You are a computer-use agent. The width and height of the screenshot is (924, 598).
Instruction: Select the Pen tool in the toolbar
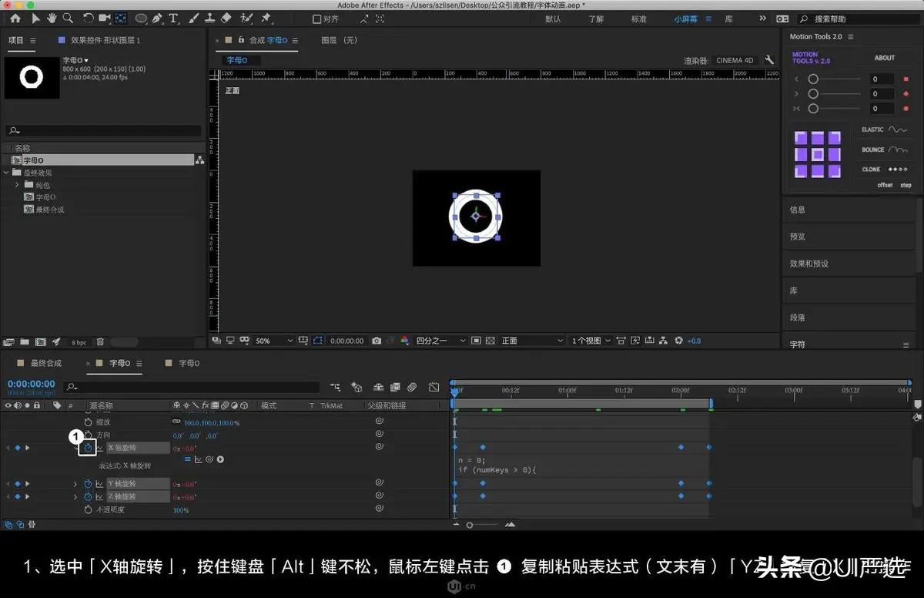click(157, 17)
